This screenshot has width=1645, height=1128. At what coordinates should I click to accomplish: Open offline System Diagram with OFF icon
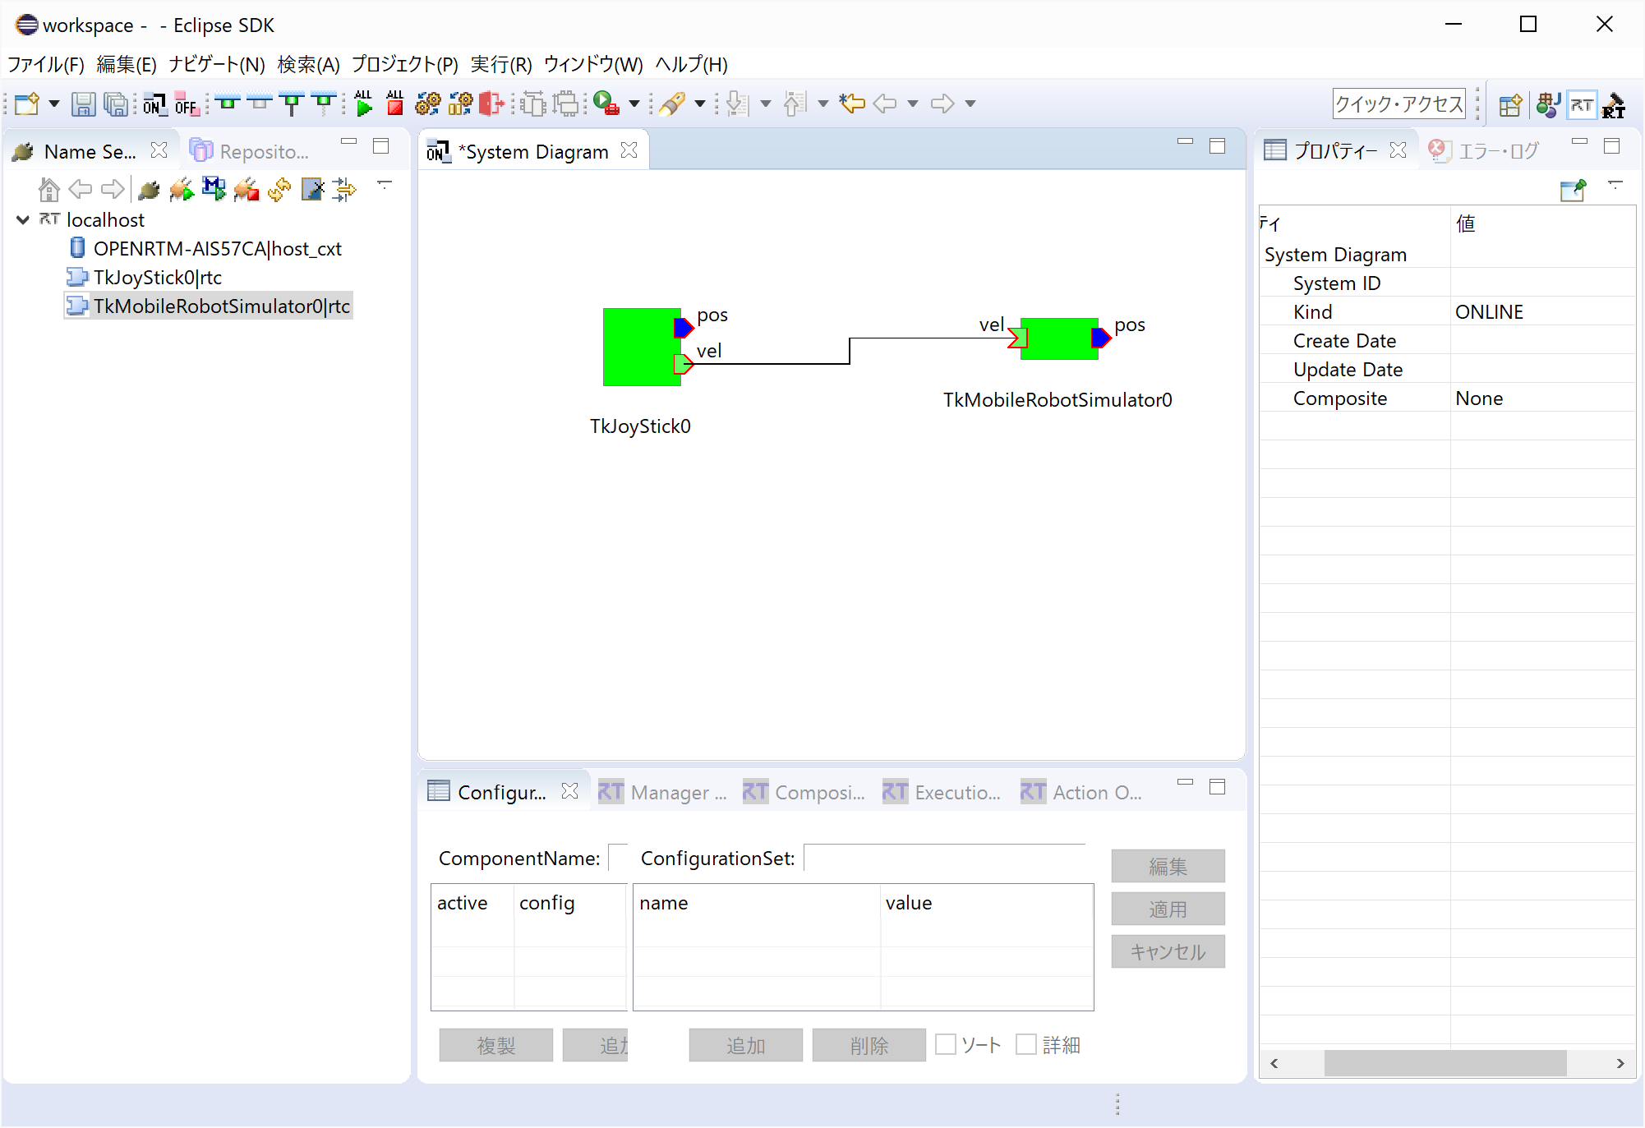pyautogui.click(x=187, y=104)
